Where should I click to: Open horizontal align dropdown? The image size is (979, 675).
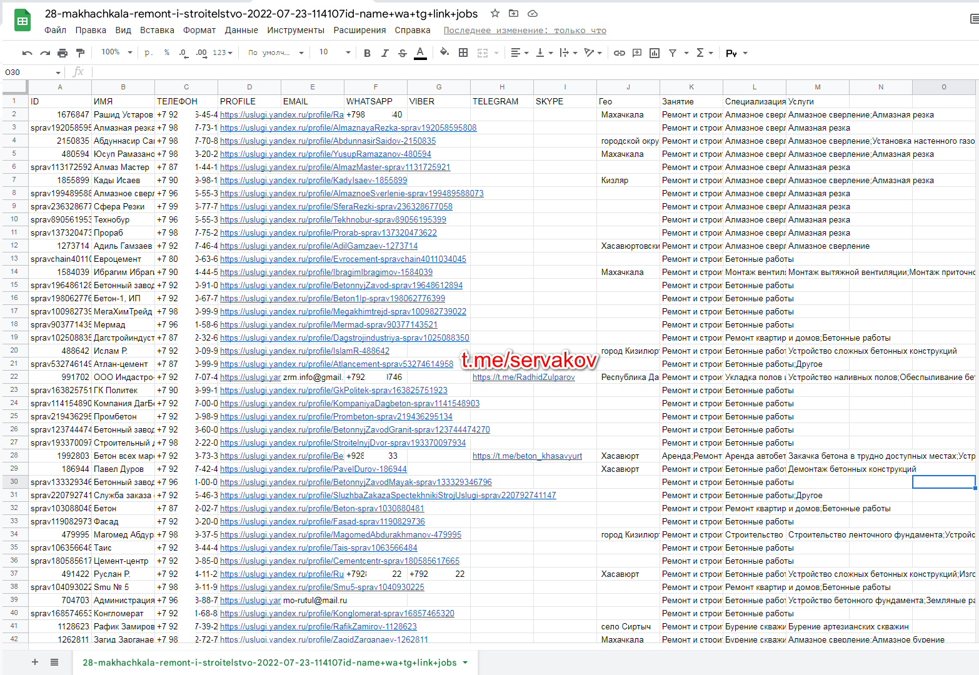520,53
